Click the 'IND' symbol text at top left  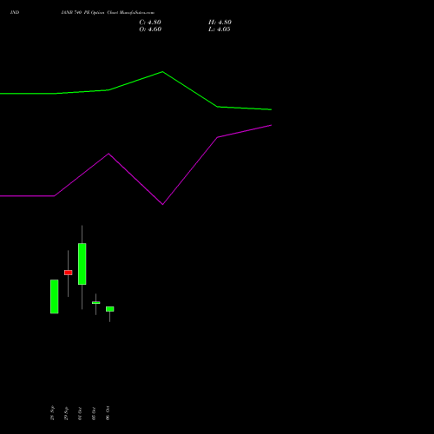(15, 12)
